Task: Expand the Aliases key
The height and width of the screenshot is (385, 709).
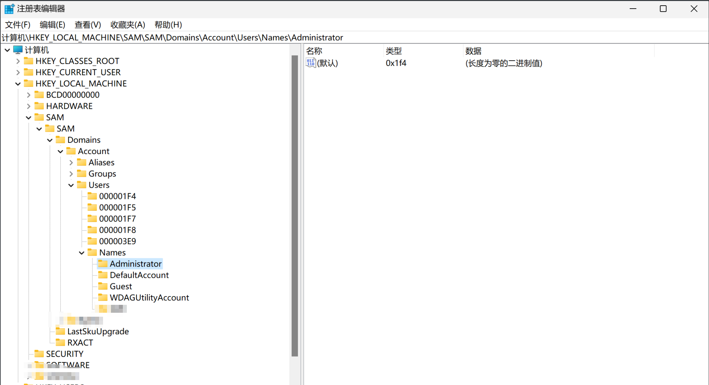Action: (x=71, y=162)
